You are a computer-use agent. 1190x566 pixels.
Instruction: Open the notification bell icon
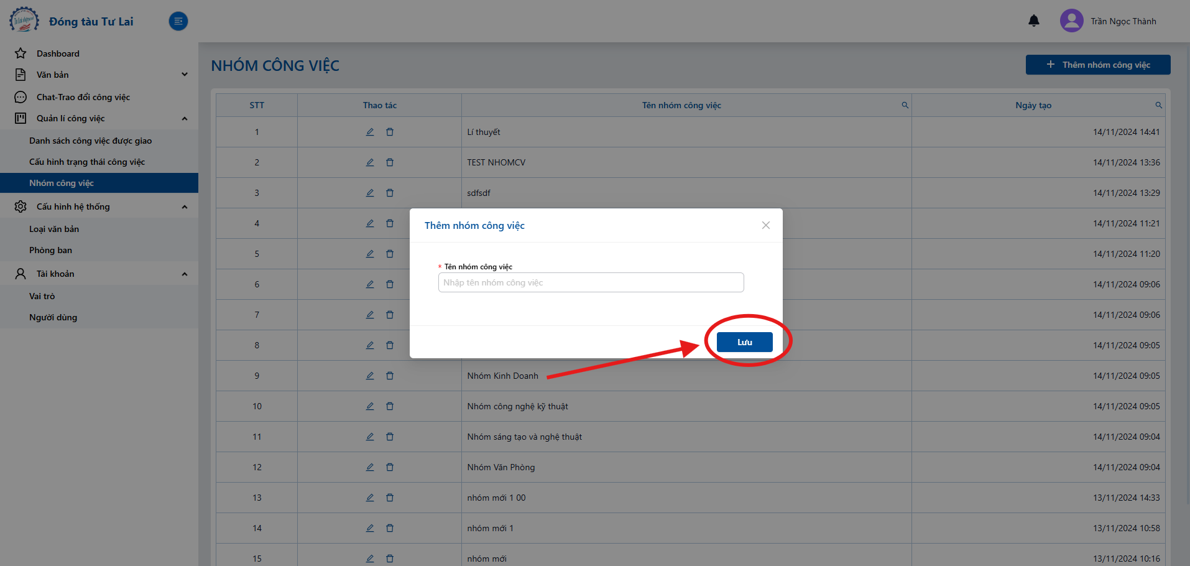(x=1034, y=21)
